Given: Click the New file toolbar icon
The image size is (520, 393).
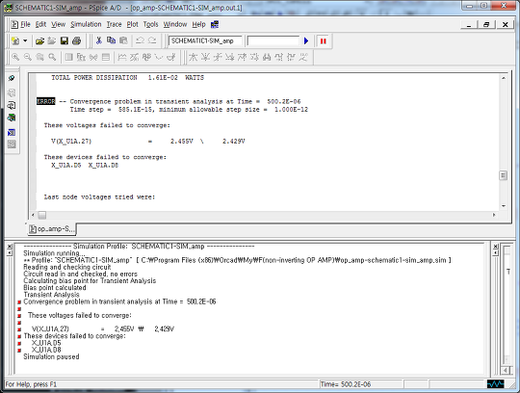Looking at the screenshot, I should coord(15,40).
